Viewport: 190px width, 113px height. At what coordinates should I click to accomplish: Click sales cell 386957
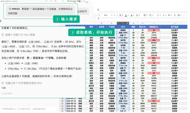coord(154,96)
